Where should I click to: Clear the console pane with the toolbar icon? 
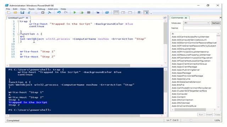[50, 13]
